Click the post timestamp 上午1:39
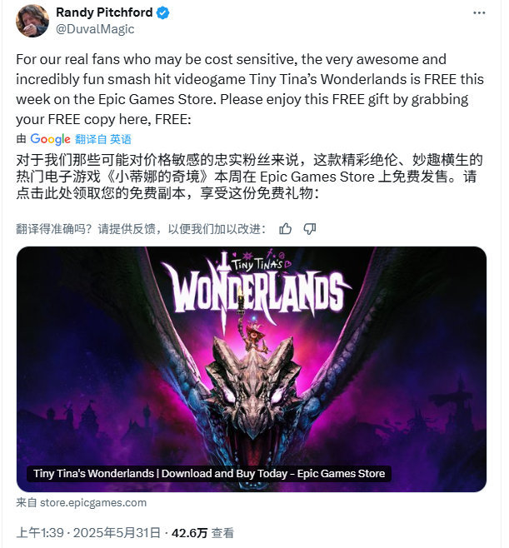 40,533
